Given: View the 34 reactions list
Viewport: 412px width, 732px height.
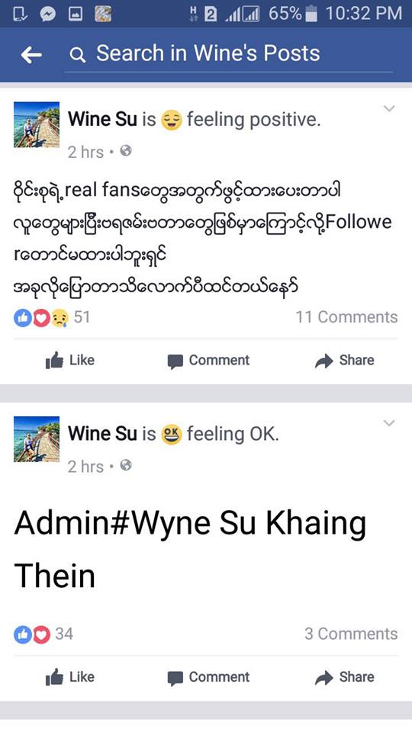Looking at the screenshot, I should coord(43,634).
